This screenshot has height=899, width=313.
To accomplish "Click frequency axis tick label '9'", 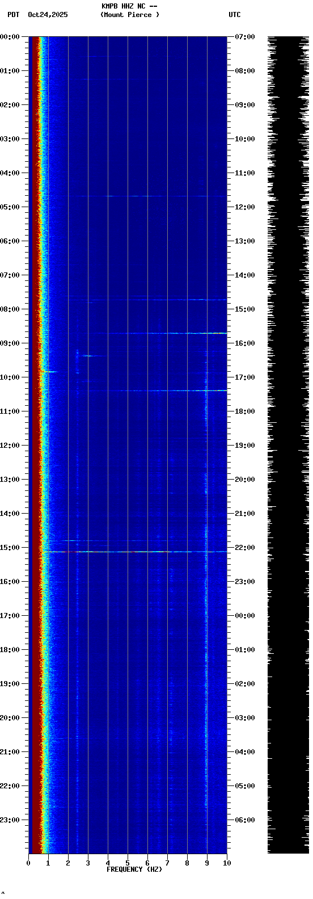I will click(207, 863).
